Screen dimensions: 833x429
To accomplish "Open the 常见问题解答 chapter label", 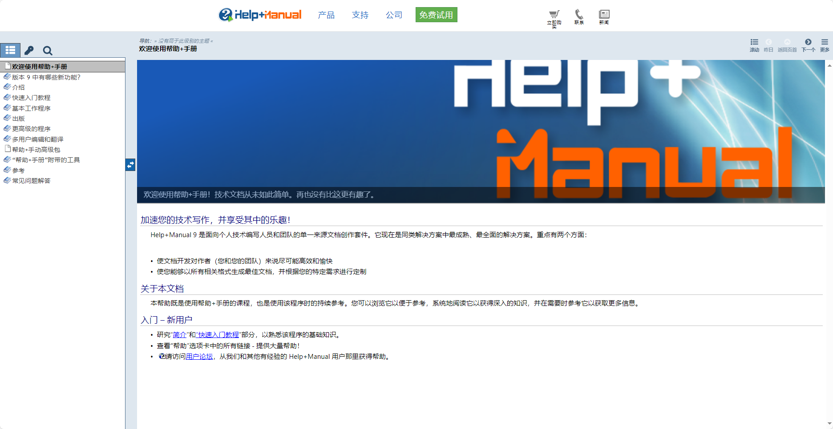I will coord(31,181).
